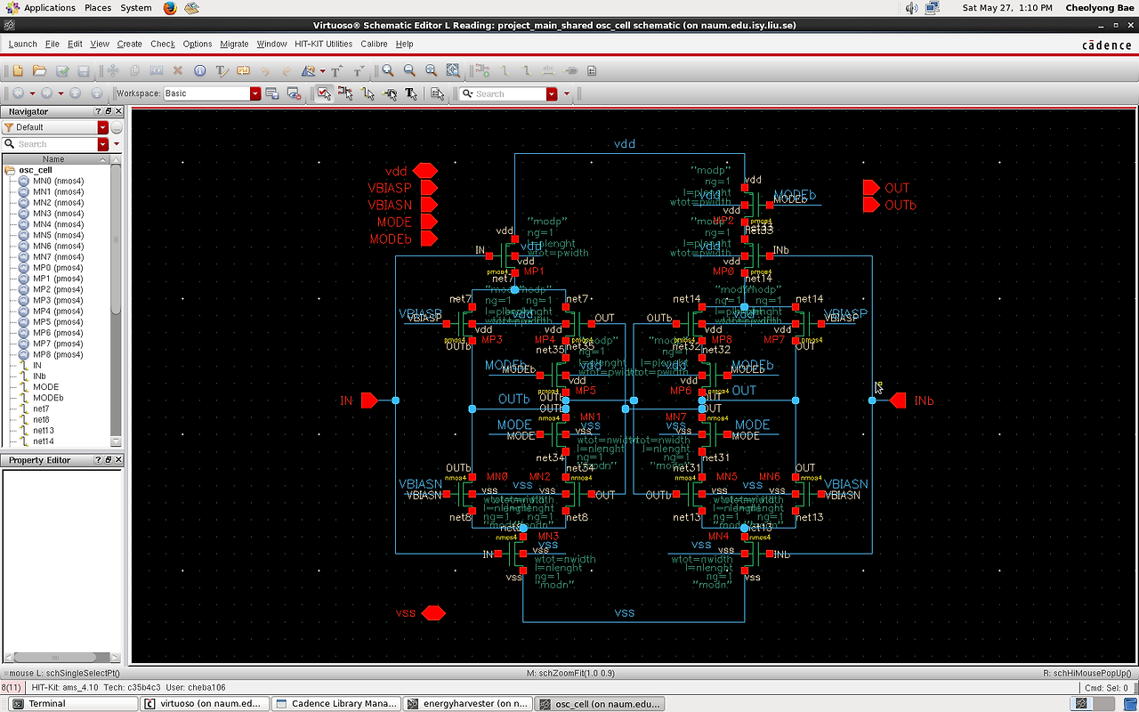Enable the full selection mode toggle
This screenshot has height=712, width=1139.
coord(325,93)
